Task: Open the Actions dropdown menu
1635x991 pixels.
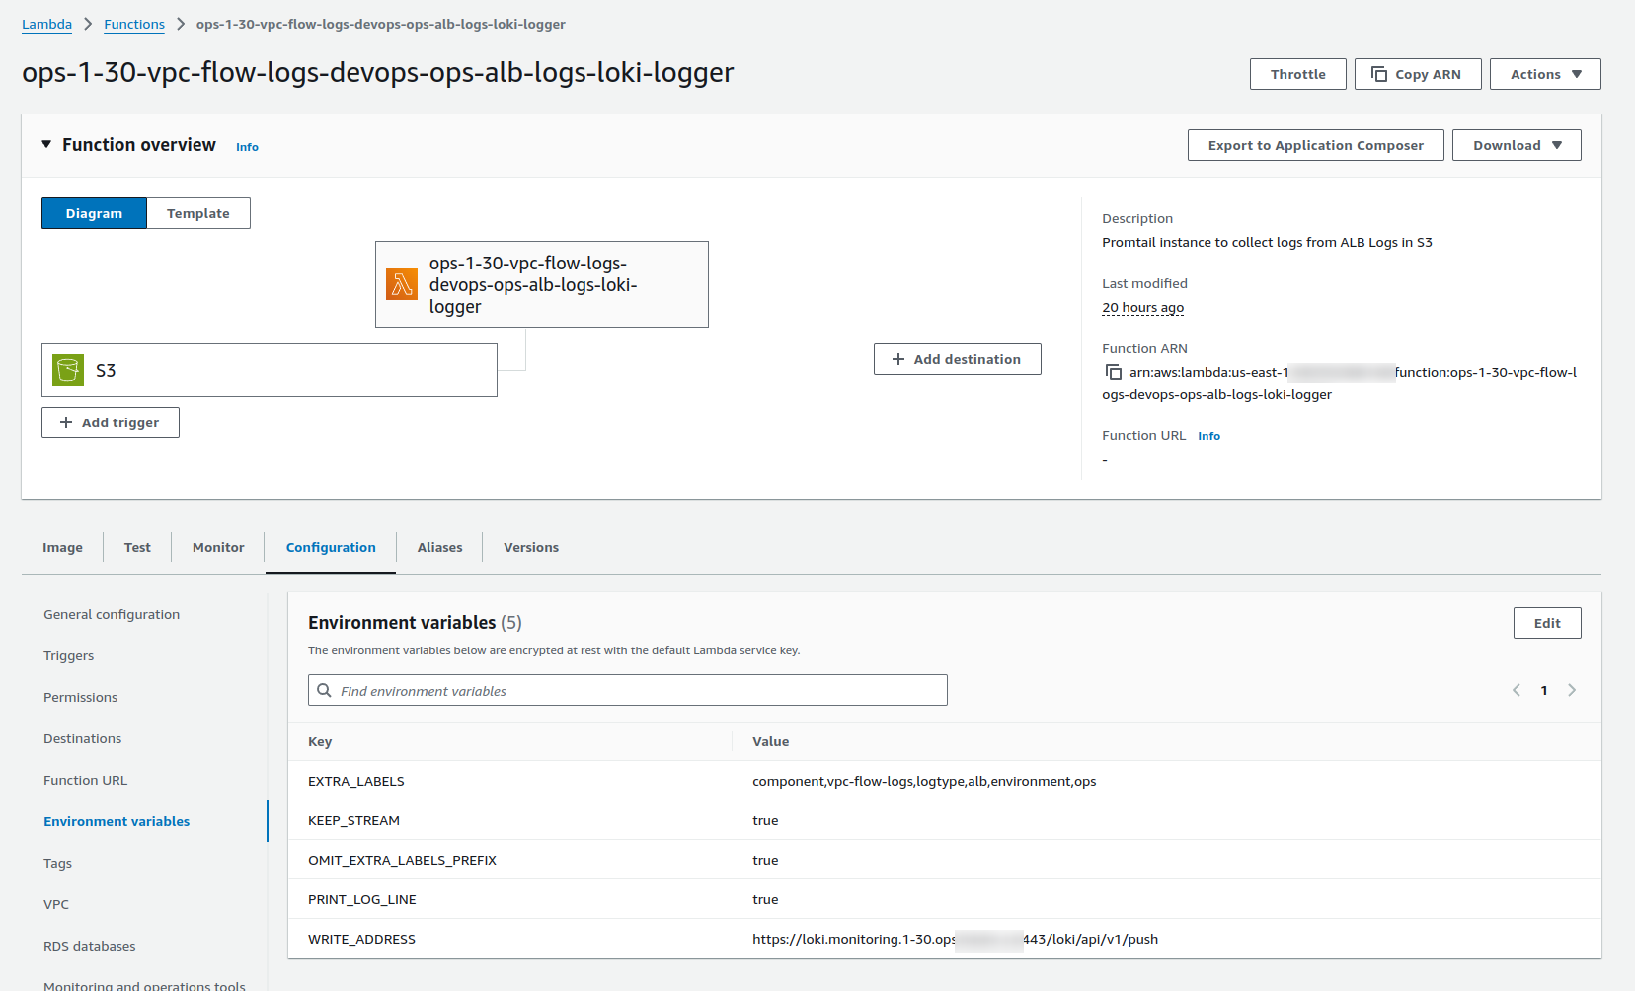Action: point(1545,74)
